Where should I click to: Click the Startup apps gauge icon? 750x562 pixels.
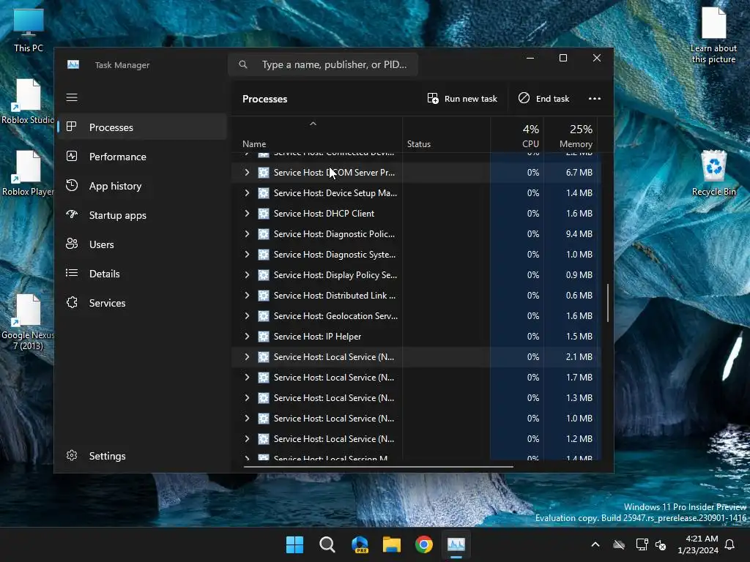(x=72, y=214)
